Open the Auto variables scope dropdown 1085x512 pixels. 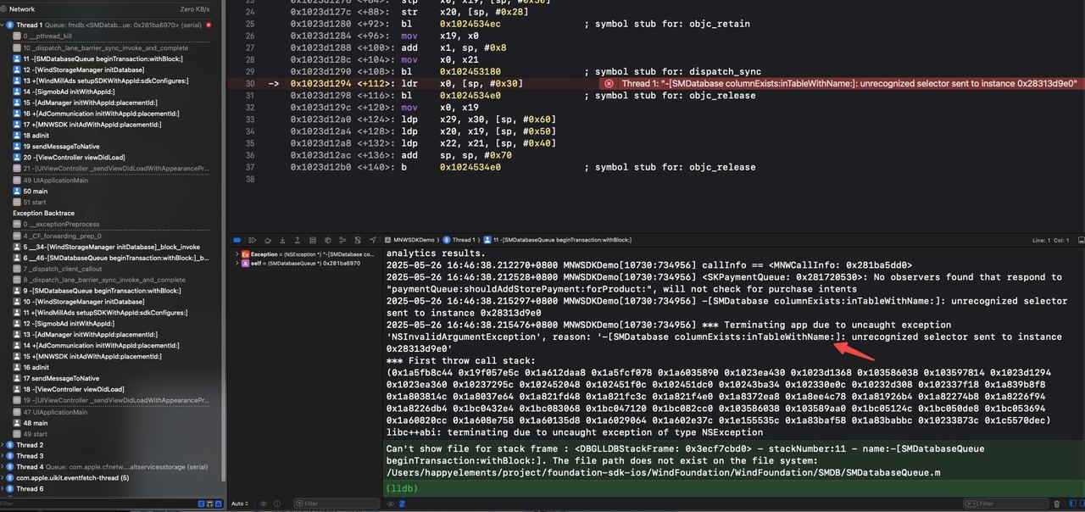(239, 504)
